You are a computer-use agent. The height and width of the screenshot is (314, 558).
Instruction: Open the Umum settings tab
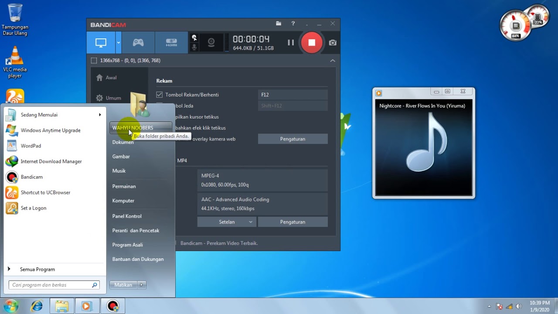click(109, 98)
